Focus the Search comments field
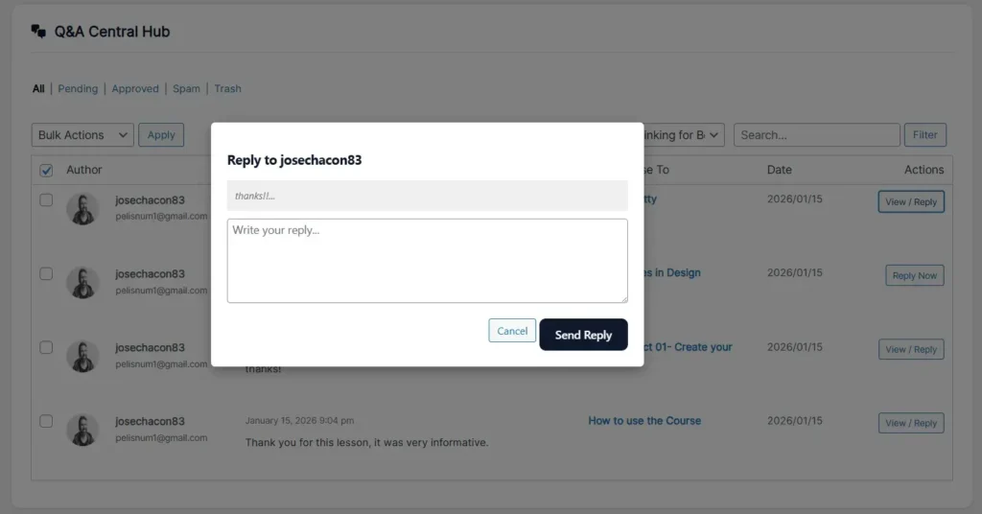This screenshot has width=982, height=514. tap(817, 134)
